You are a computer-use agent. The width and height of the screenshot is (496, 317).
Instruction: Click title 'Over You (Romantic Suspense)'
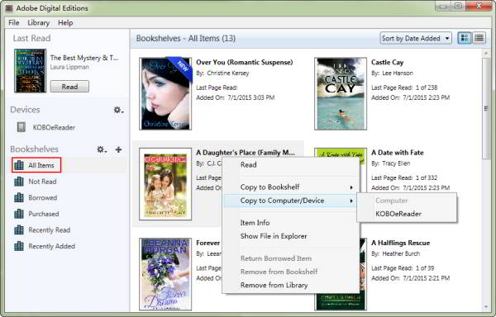245,62
